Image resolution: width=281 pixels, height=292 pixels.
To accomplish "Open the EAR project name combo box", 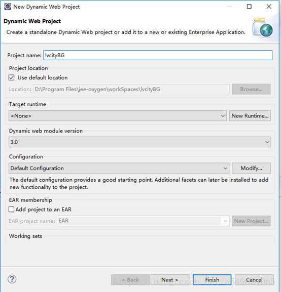I will point(143,221).
